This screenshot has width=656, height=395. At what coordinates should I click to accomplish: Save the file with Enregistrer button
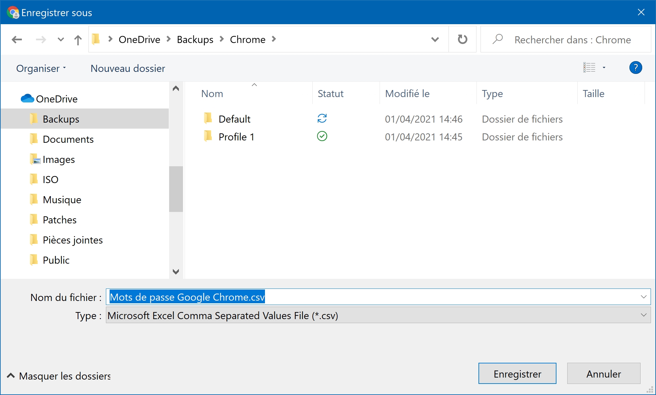517,374
